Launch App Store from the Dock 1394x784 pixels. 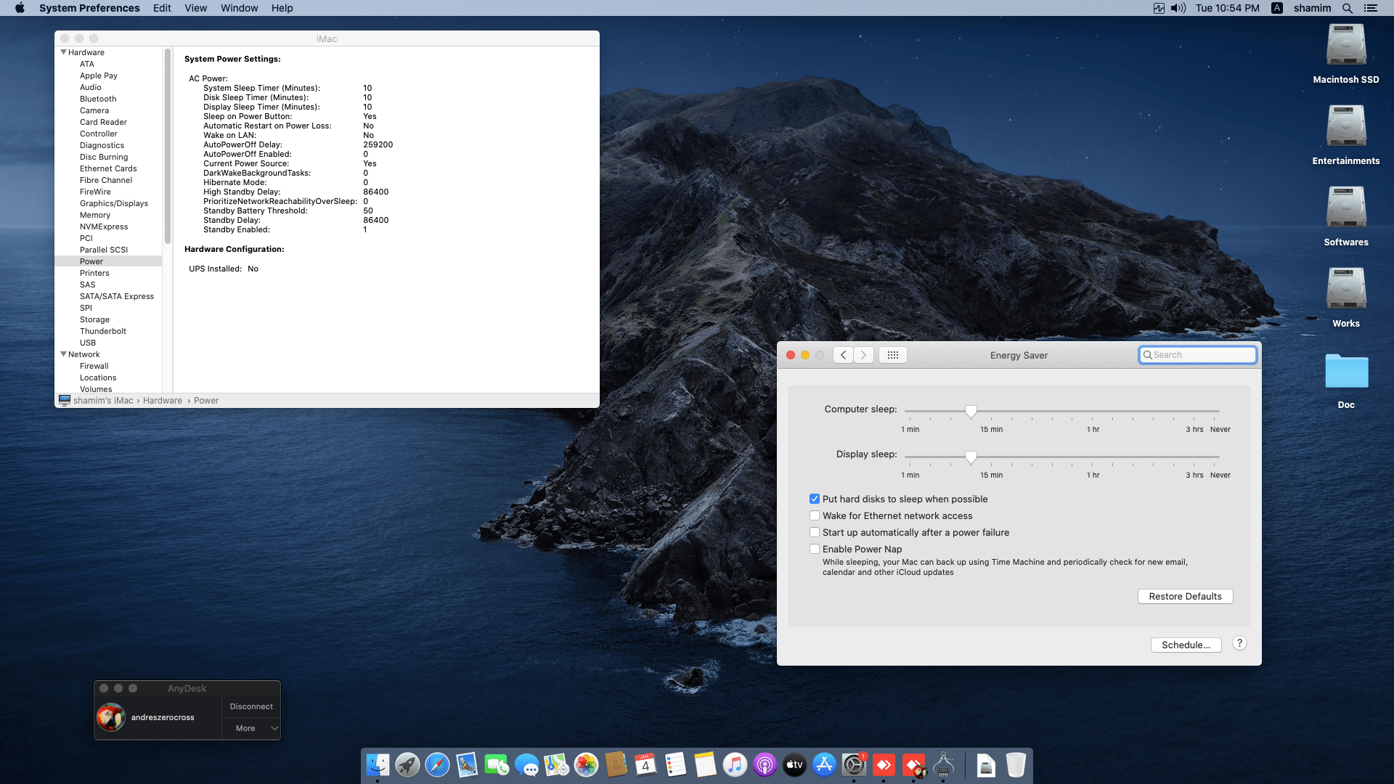(824, 765)
